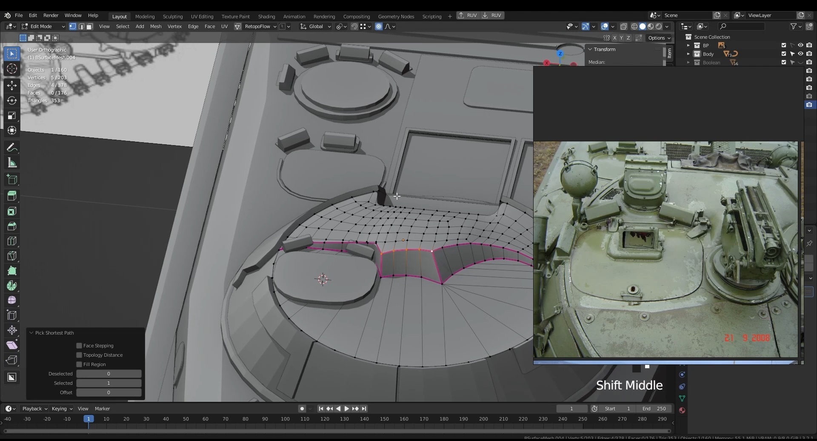The width and height of the screenshot is (817, 441).
Task: Select the Transform tool
Action: 12,131
